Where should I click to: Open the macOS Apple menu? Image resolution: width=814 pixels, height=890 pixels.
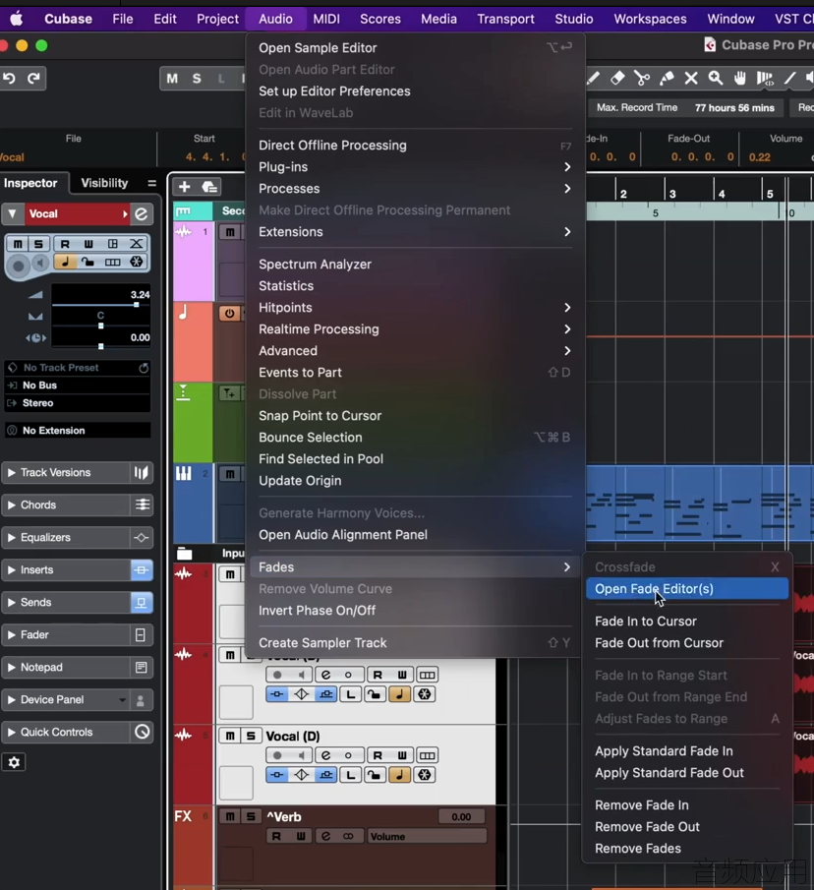click(17, 20)
